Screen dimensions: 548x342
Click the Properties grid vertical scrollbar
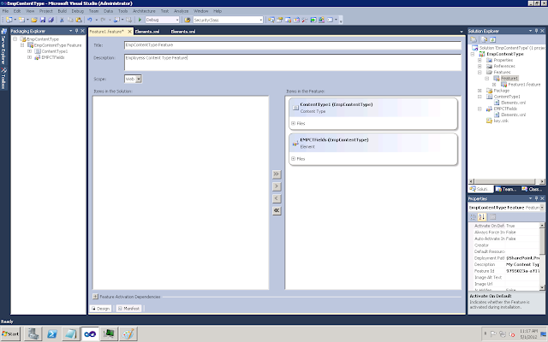coord(542,256)
